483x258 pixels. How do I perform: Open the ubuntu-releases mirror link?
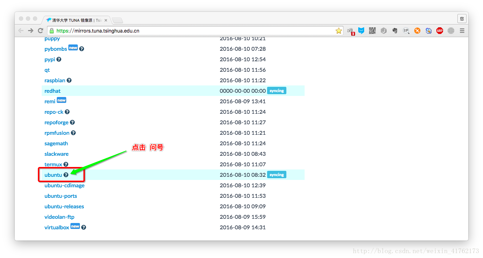point(64,207)
